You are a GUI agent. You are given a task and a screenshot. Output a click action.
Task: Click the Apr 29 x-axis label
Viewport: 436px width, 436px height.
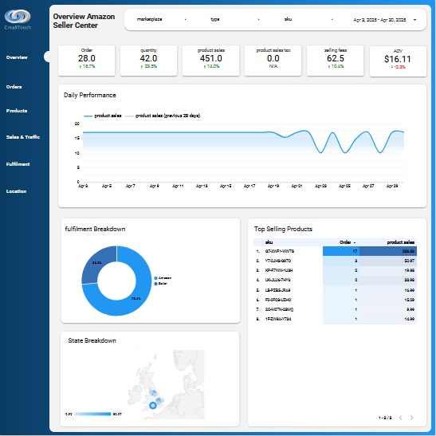point(392,186)
